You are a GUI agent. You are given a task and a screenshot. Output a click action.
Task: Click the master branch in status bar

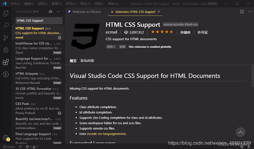[9, 147]
